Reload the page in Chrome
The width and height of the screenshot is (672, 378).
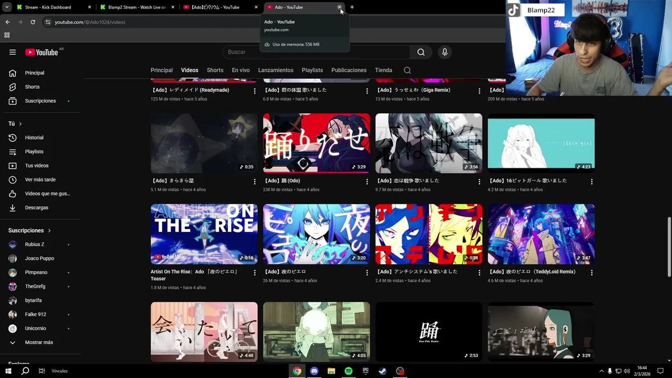click(33, 22)
